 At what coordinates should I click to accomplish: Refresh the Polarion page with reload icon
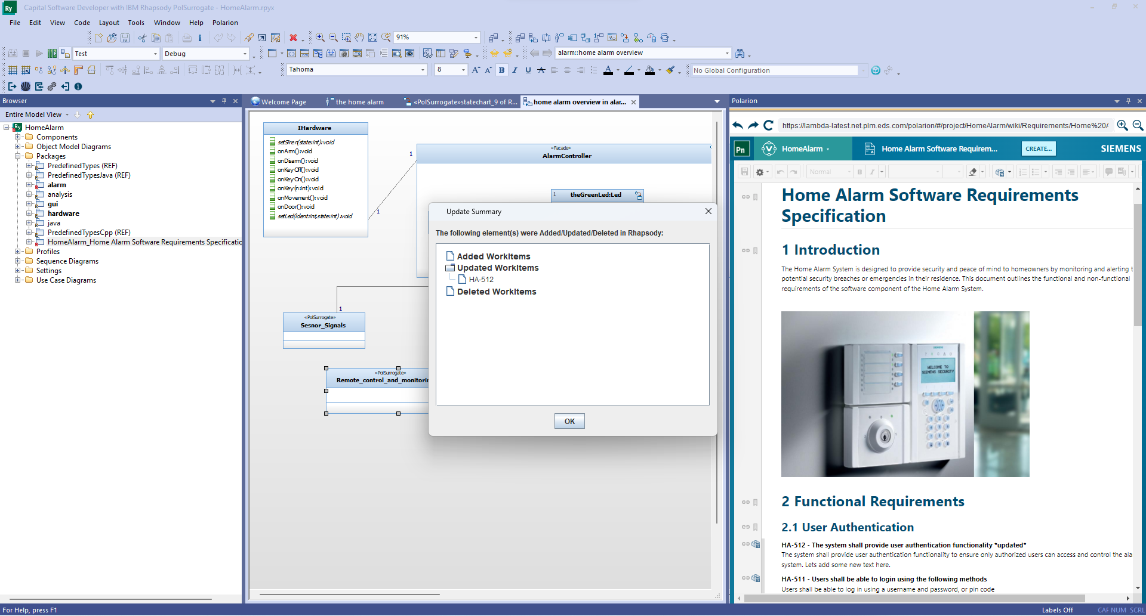point(768,126)
